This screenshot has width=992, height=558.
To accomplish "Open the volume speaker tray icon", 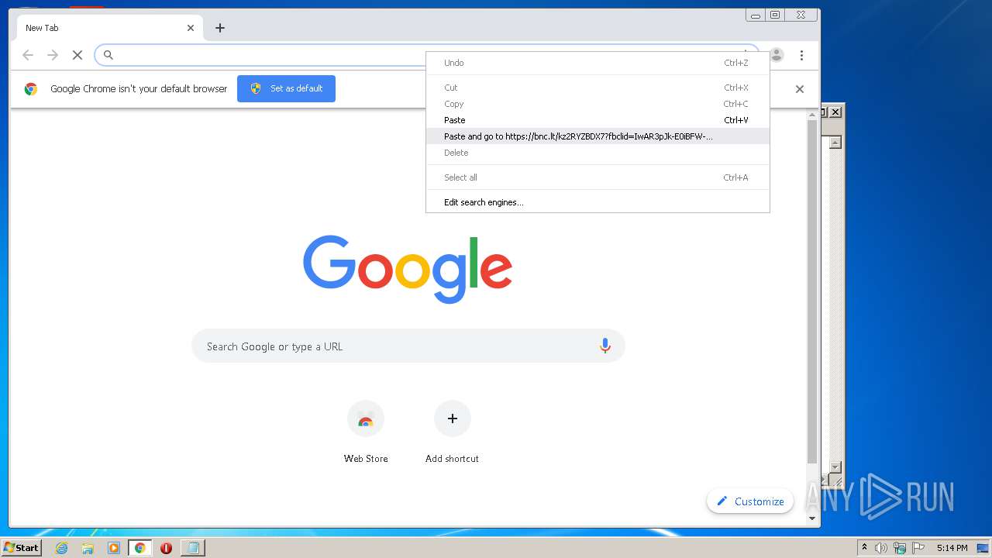I will coord(881,548).
